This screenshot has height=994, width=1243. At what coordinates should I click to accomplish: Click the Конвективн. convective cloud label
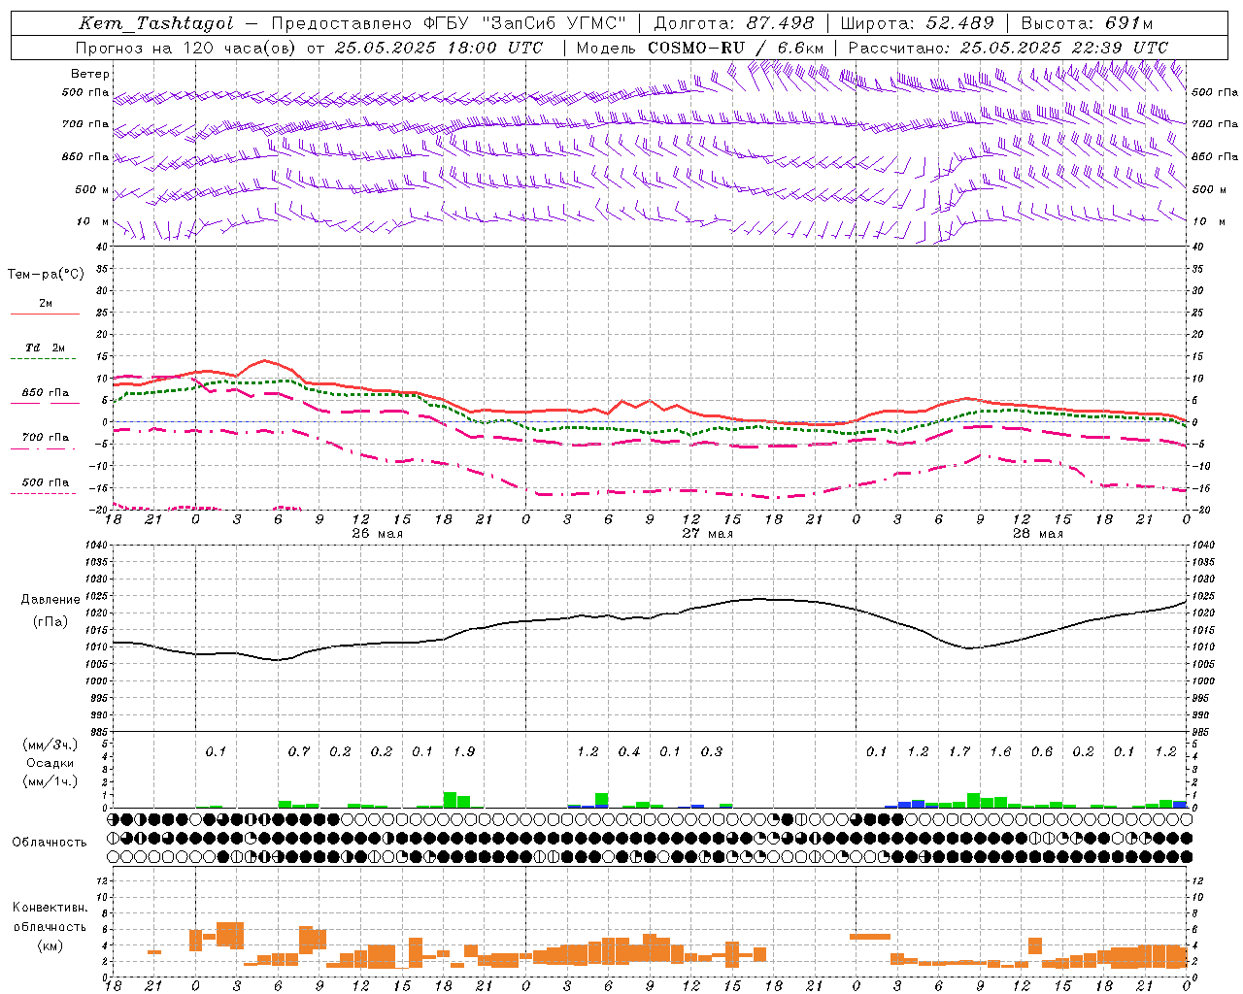click(x=50, y=908)
